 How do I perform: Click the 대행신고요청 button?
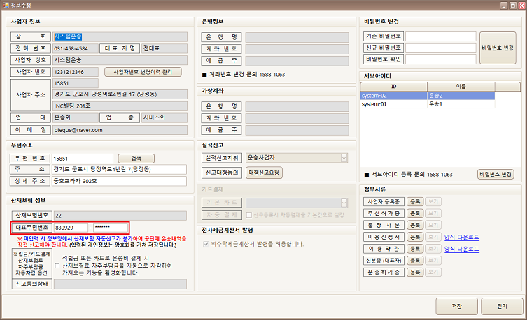pos(265,171)
